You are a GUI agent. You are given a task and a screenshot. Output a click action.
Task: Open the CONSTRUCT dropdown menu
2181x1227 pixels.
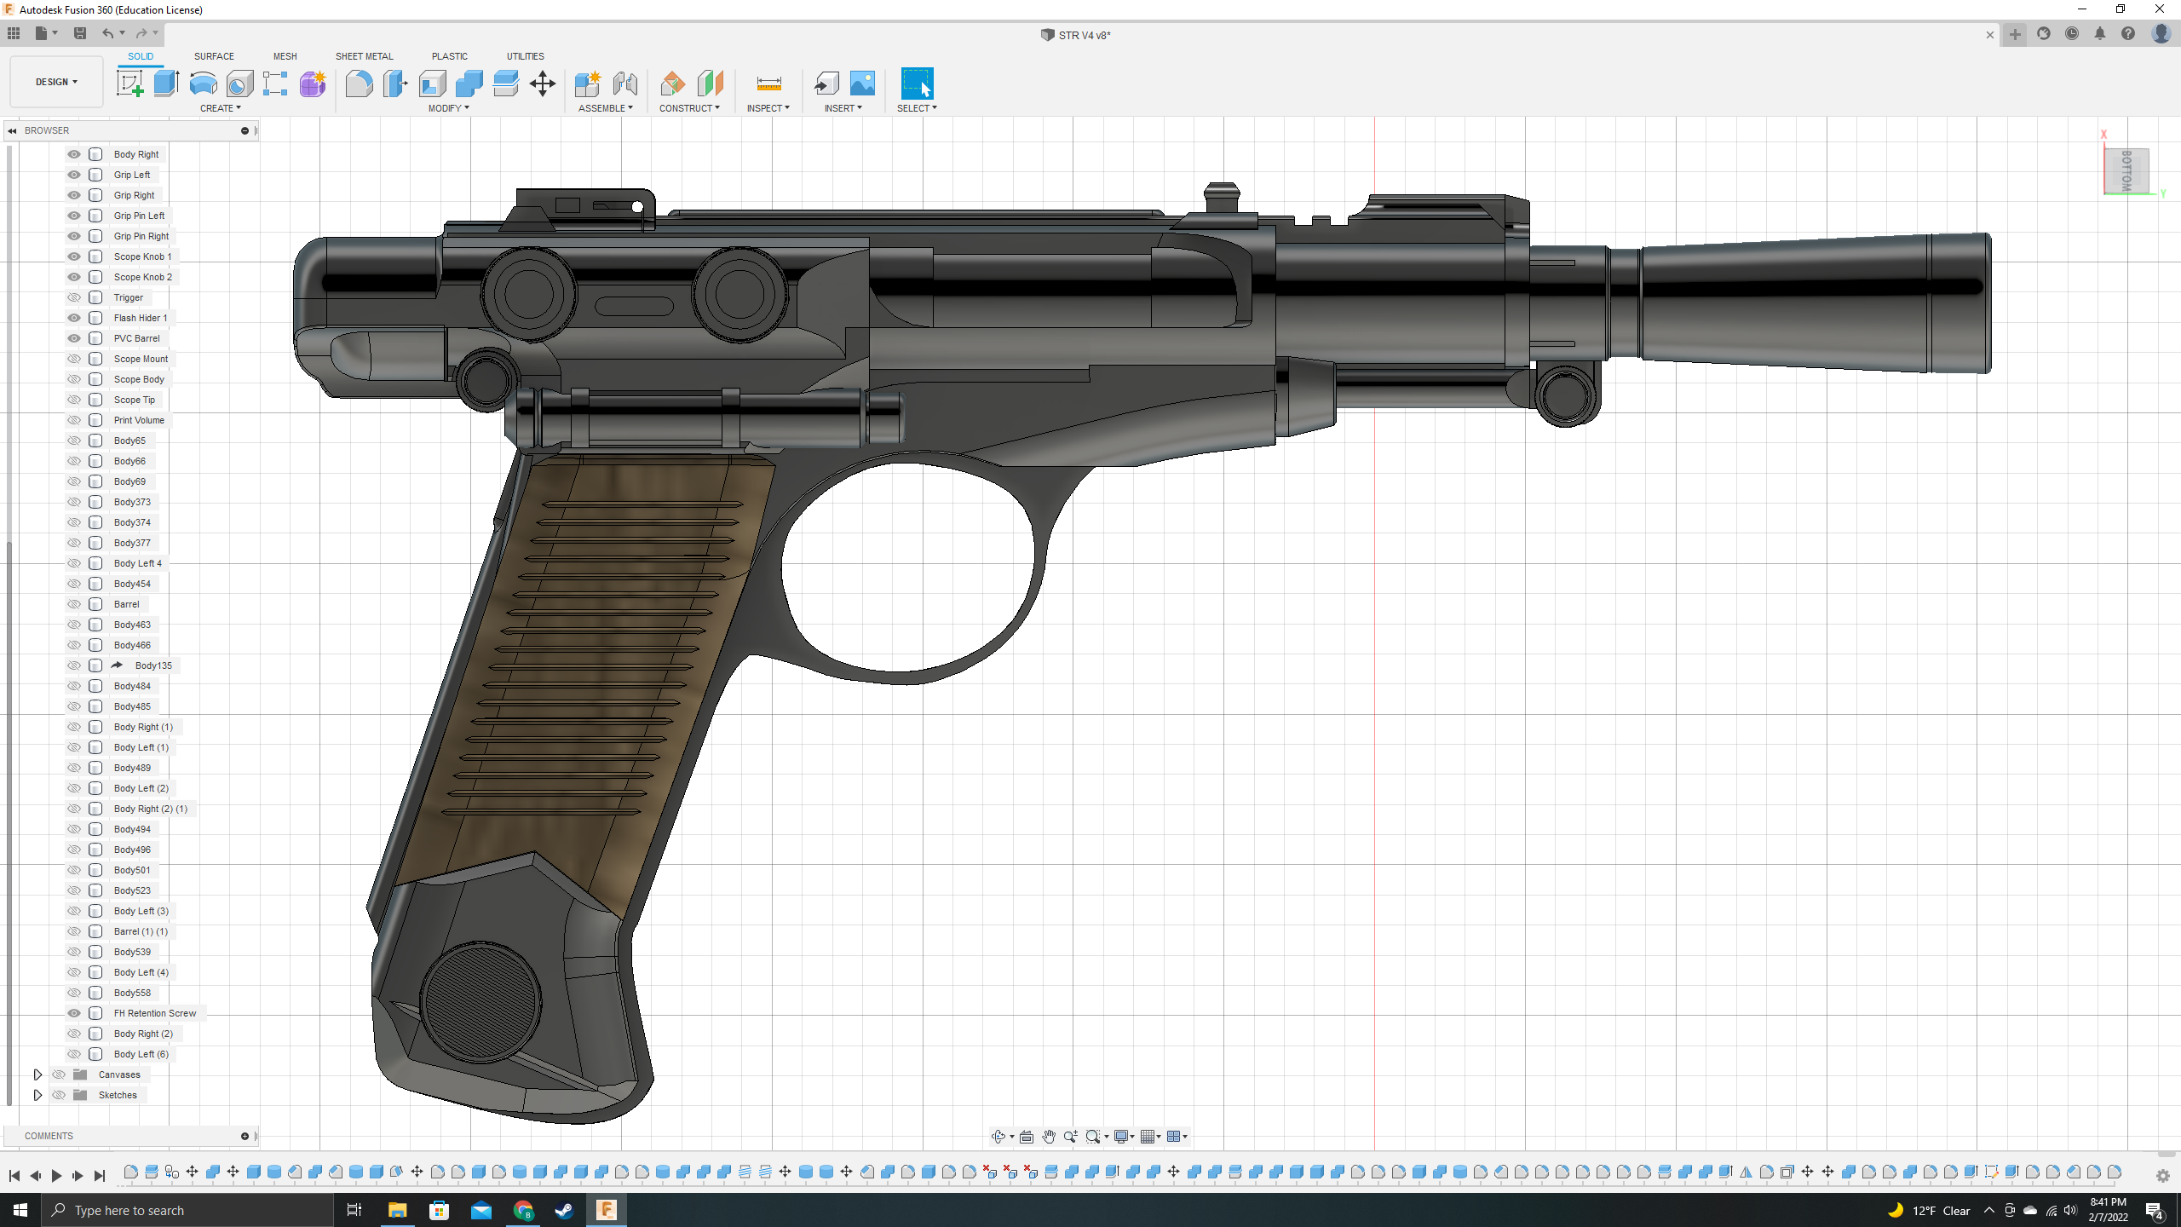[689, 108]
